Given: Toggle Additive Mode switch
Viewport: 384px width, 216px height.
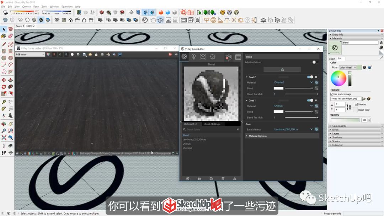Looking at the screenshot, I should (315, 62).
